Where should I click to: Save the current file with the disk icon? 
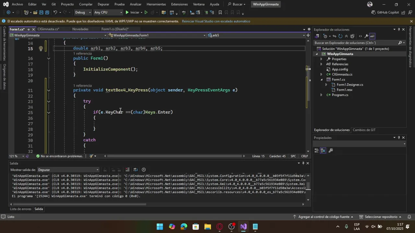[41, 12]
